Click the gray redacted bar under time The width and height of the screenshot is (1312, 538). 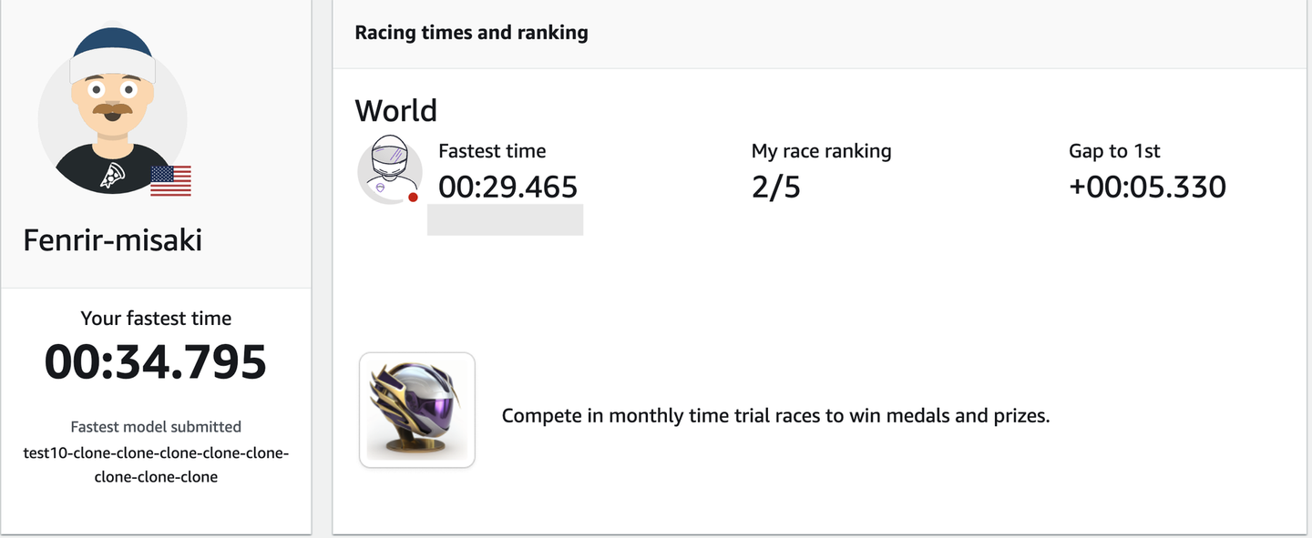click(x=505, y=220)
